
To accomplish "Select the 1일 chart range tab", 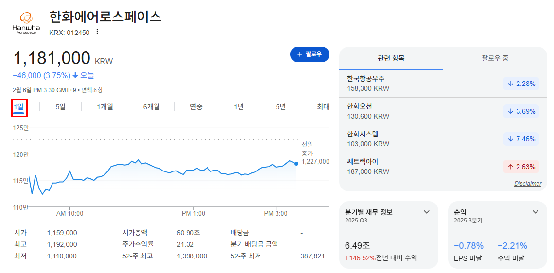I will pyautogui.click(x=19, y=107).
